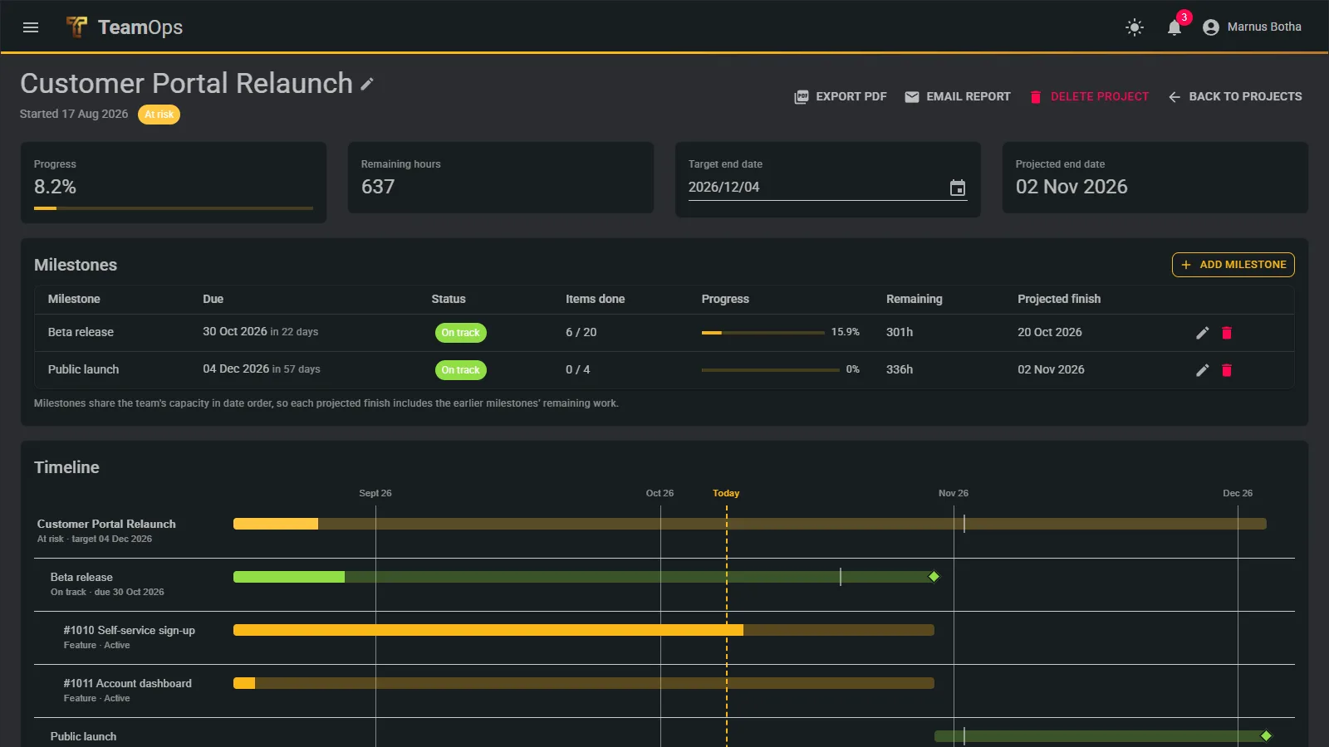The width and height of the screenshot is (1329, 747).
Task: Click the Beta release timeline row label
Action: 81,578
